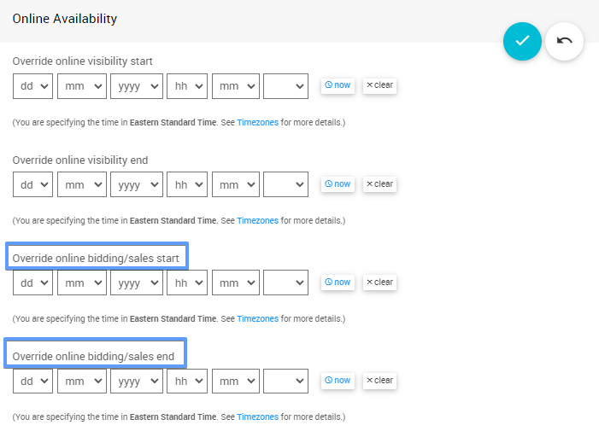Click the undo arrow revert button
The width and height of the screenshot is (599, 437).
pos(564,41)
